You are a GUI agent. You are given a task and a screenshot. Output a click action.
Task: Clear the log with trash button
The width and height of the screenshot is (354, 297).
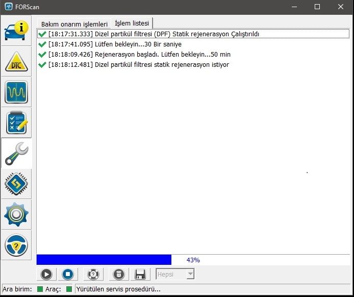[119, 275]
